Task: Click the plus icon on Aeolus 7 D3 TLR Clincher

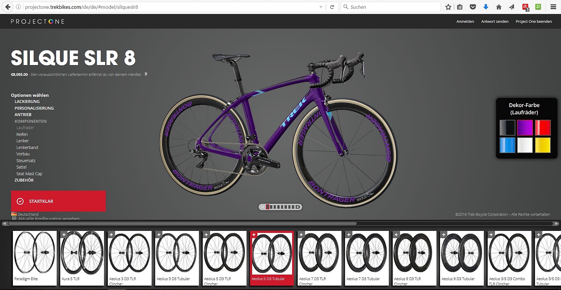Action: point(301,235)
